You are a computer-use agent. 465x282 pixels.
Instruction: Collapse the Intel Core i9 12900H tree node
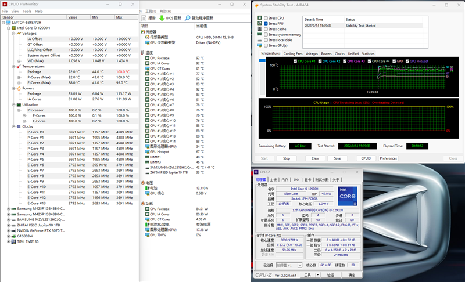[8, 28]
